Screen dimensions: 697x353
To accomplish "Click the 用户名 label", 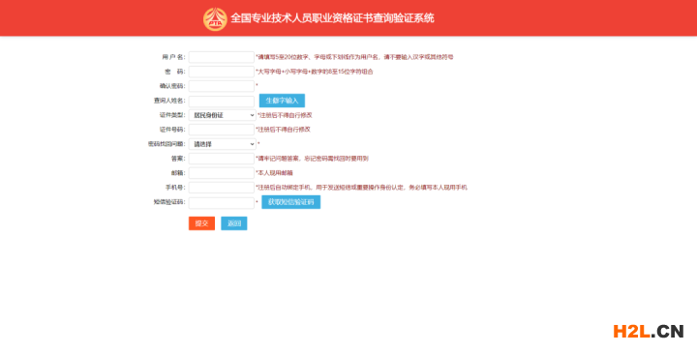I will [x=173, y=57].
